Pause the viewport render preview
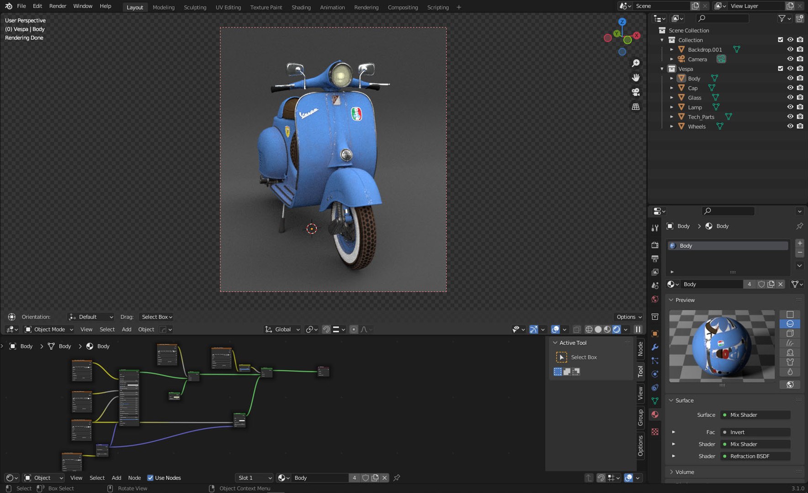Screen dimensions: 808x493 pos(638,330)
